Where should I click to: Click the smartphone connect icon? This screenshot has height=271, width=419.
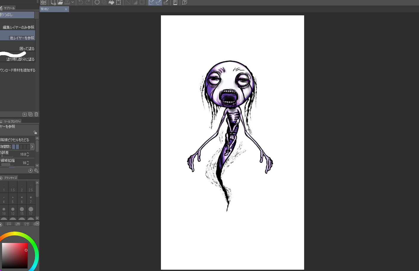pyautogui.click(x=175, y=2)
